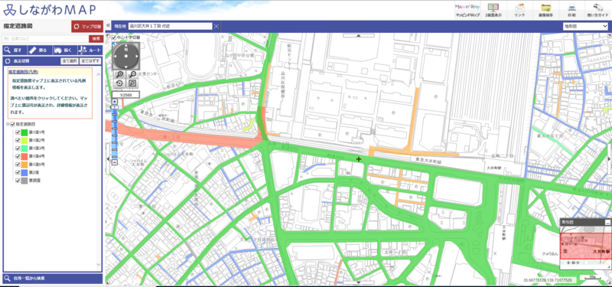
Task: Click the 現在地 address field
Action: (x=171, y=26)
